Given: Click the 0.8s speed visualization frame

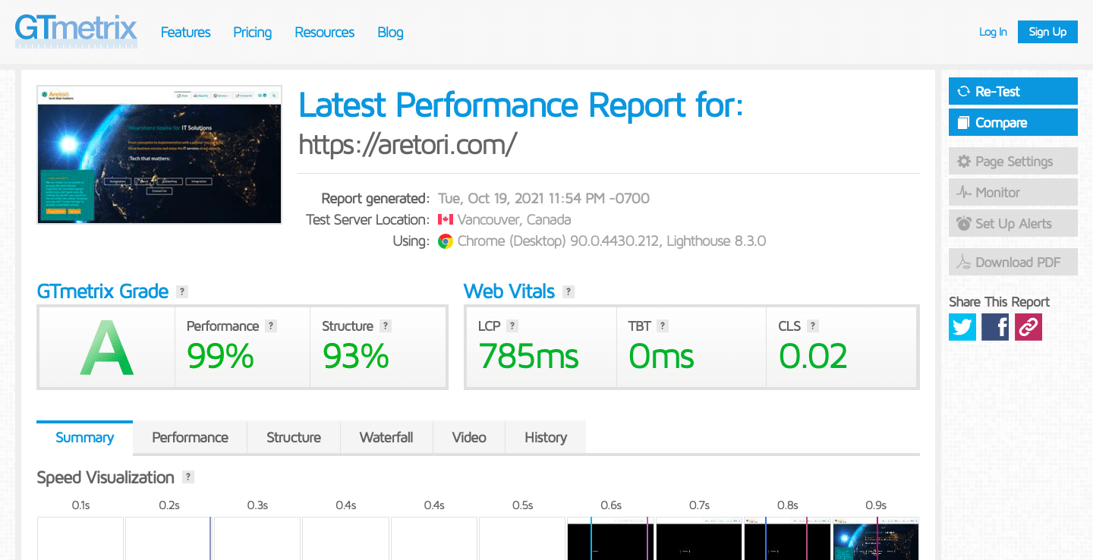Looking at the screenshot, I should pos(787,539).
